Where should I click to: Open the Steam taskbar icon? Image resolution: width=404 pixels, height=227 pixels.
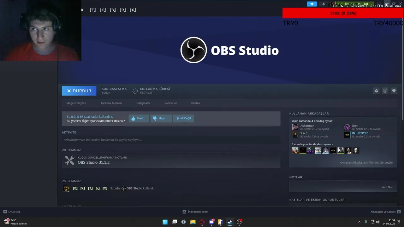(x=230, y=222)
